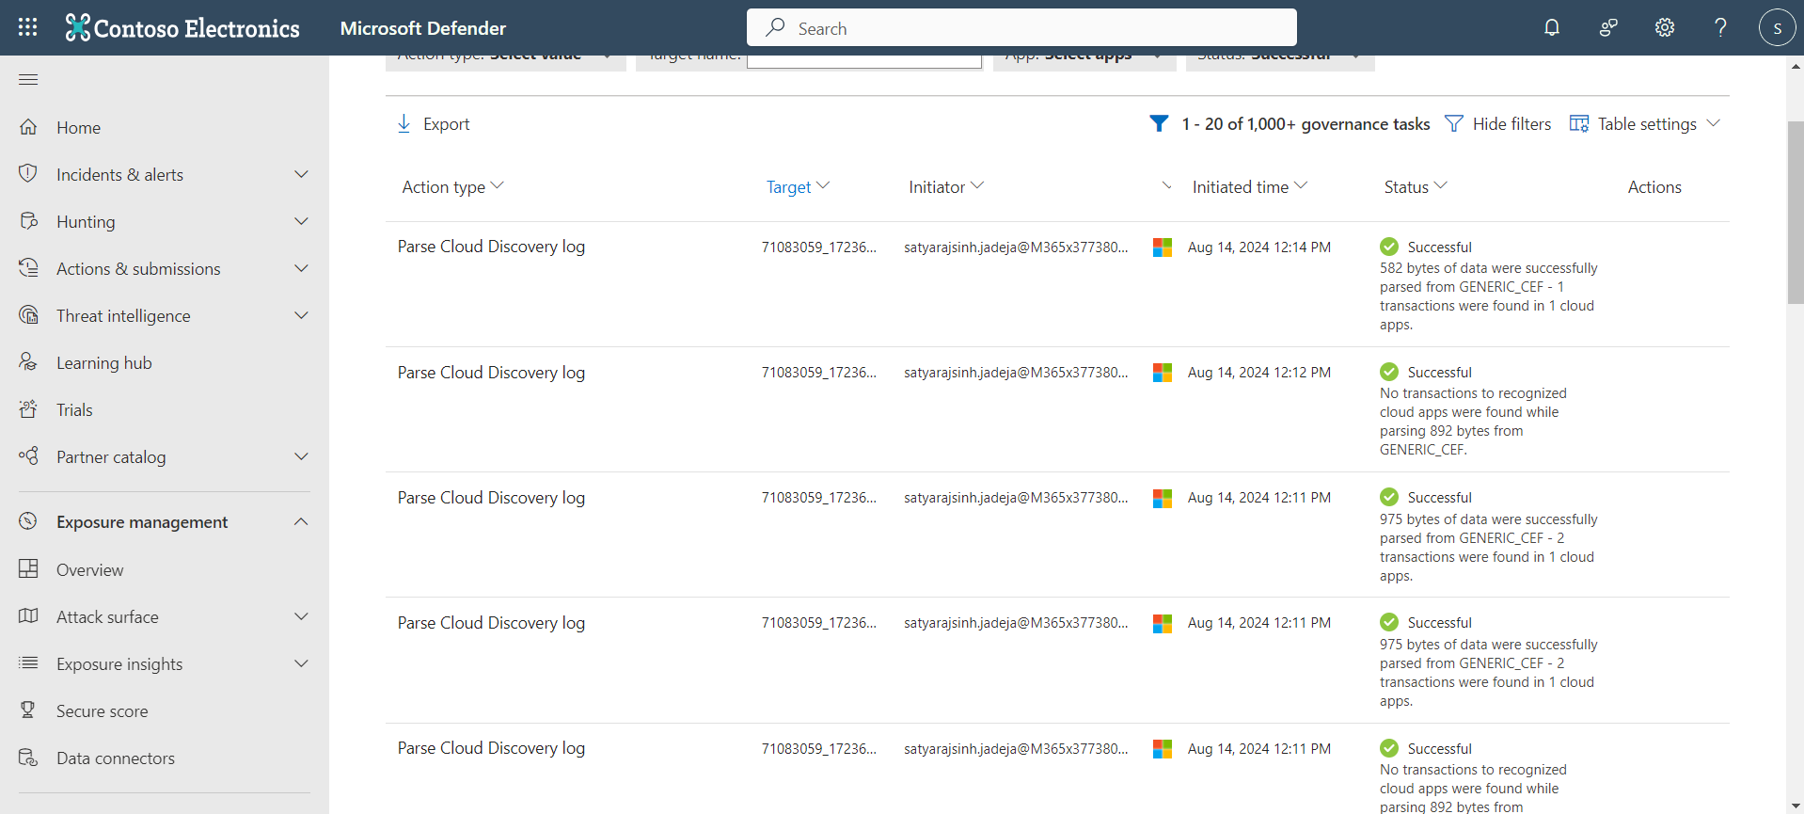
Task: Click the scrollbar down arrow
Action: (x=1795, y=806)
